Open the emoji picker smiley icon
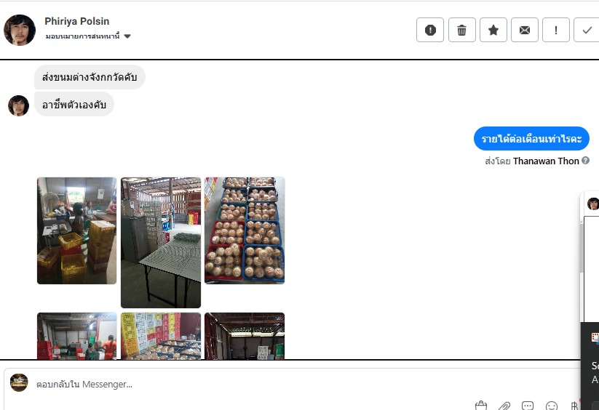This screenshot has height=410, width=599. click(552, 406)
